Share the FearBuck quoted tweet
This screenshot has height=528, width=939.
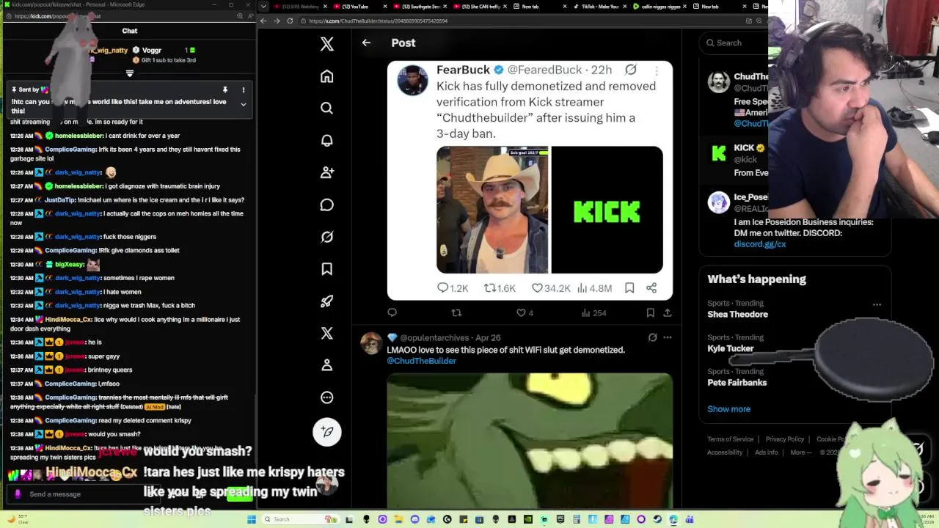(651, 288)
